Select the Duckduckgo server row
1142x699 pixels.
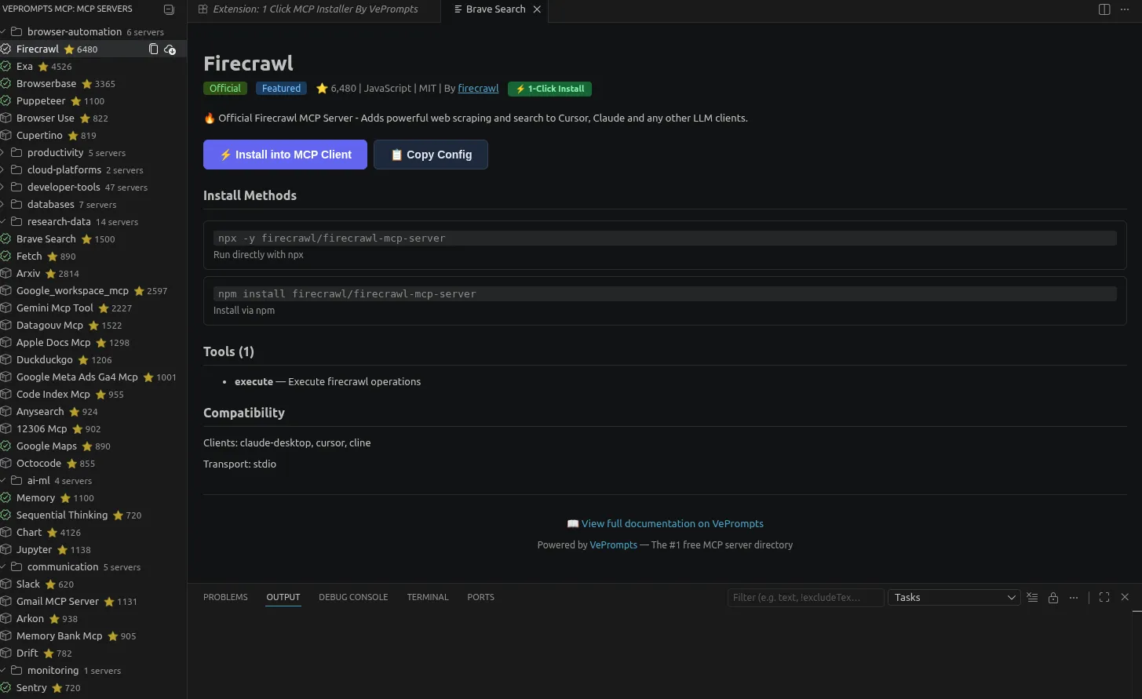[93, 360]
